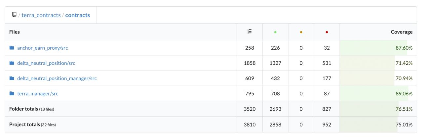This screenshot has width=423, height=137.
Task: Open contracts breadcrumb link
Action: 77,15
